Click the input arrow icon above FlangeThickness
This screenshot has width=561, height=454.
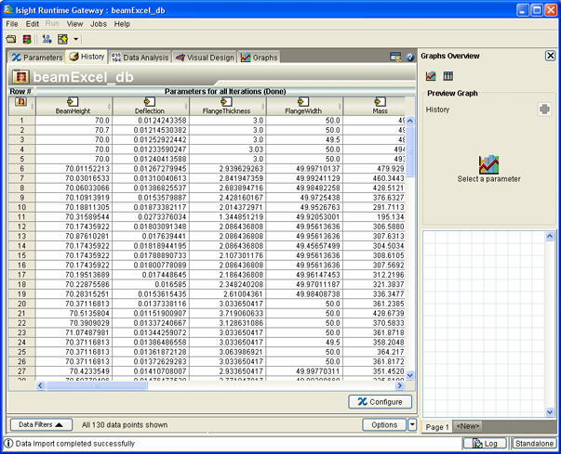coord(226,102)
